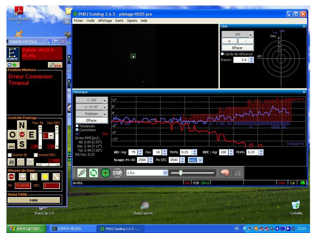
Task: Select solar tracking rate sun icon
Action: tap(45, 177)
